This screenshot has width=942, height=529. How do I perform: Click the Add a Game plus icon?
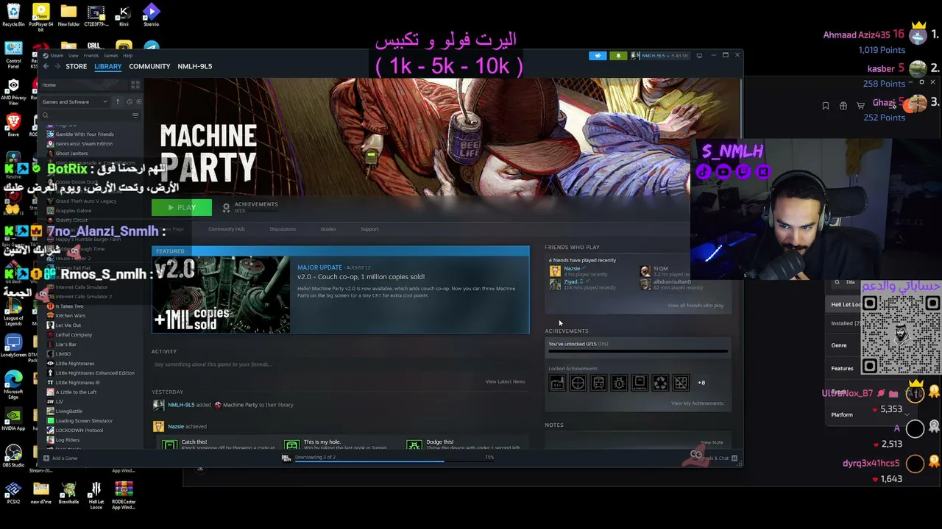coord(46,458)
